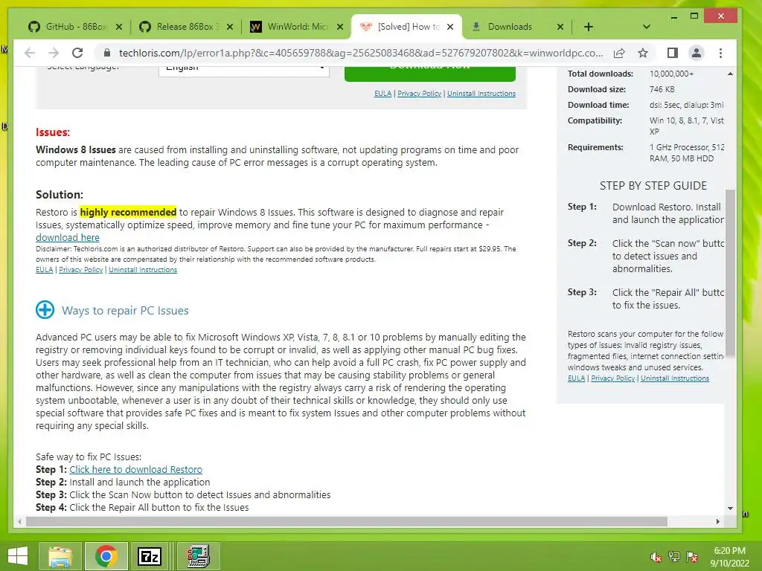Screen dimensions: 762x571
Task: Reload the current page
Action: tap(77, 53)
